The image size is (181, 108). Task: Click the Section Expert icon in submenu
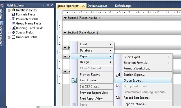point(118,75)
